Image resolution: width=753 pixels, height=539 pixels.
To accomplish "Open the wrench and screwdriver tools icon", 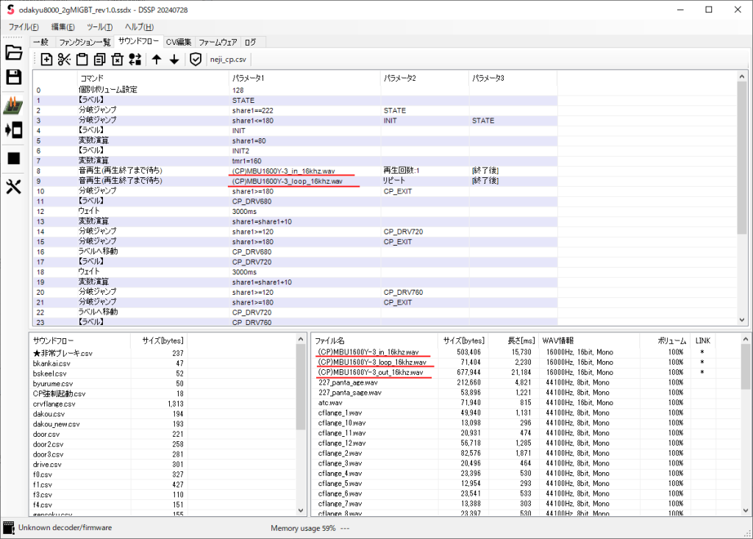I will (14, 187).
